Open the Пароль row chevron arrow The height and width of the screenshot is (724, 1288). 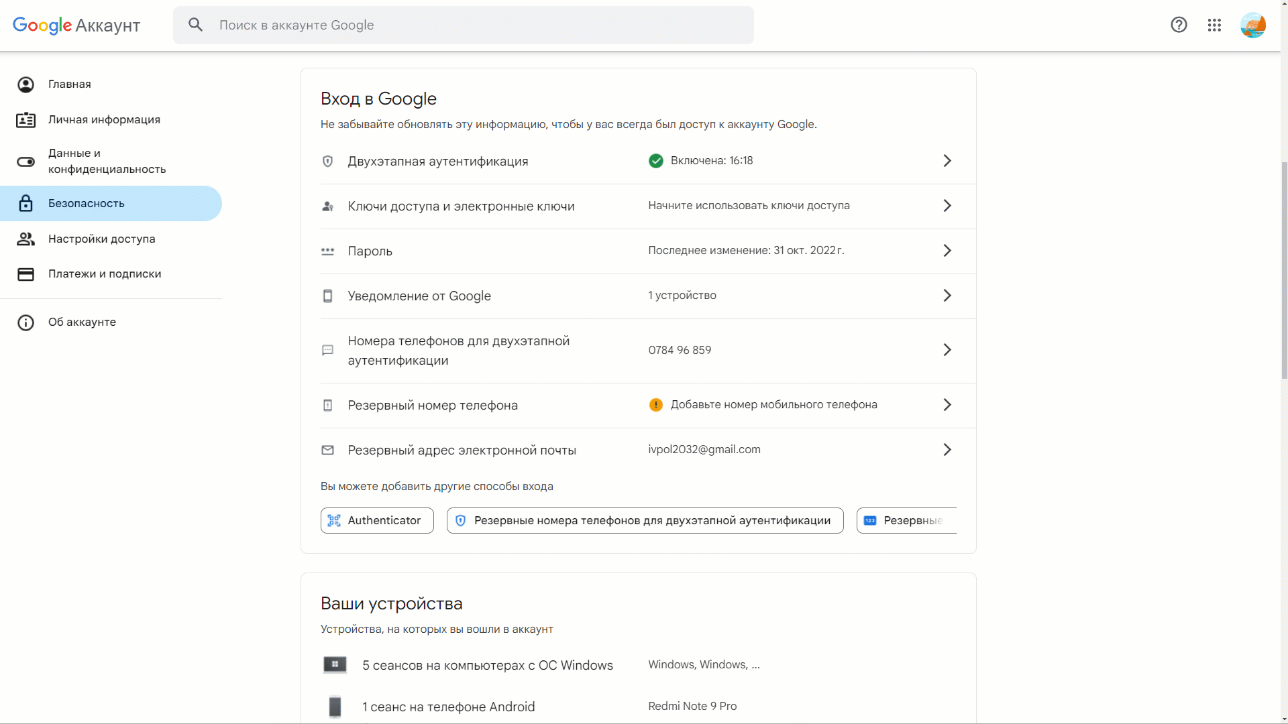tap(947, 251)
